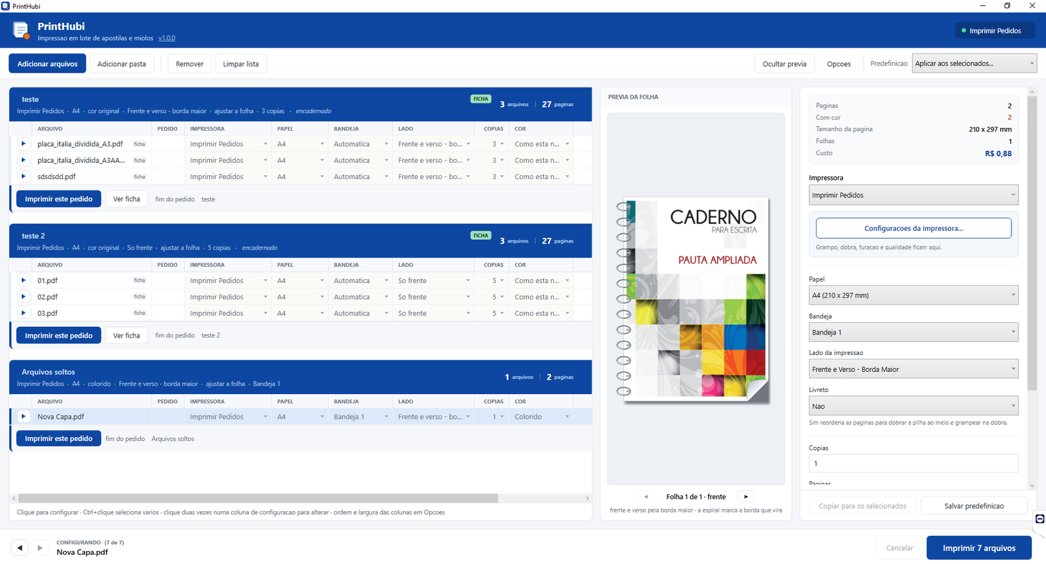
Task: Go to next sheet in preview
Action: (x=746, y=497)
